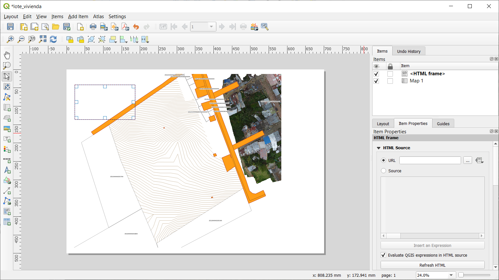This screenshot has width=499, height=280.
Task: Click the Undo arrow icon
Action: [136, 27]
